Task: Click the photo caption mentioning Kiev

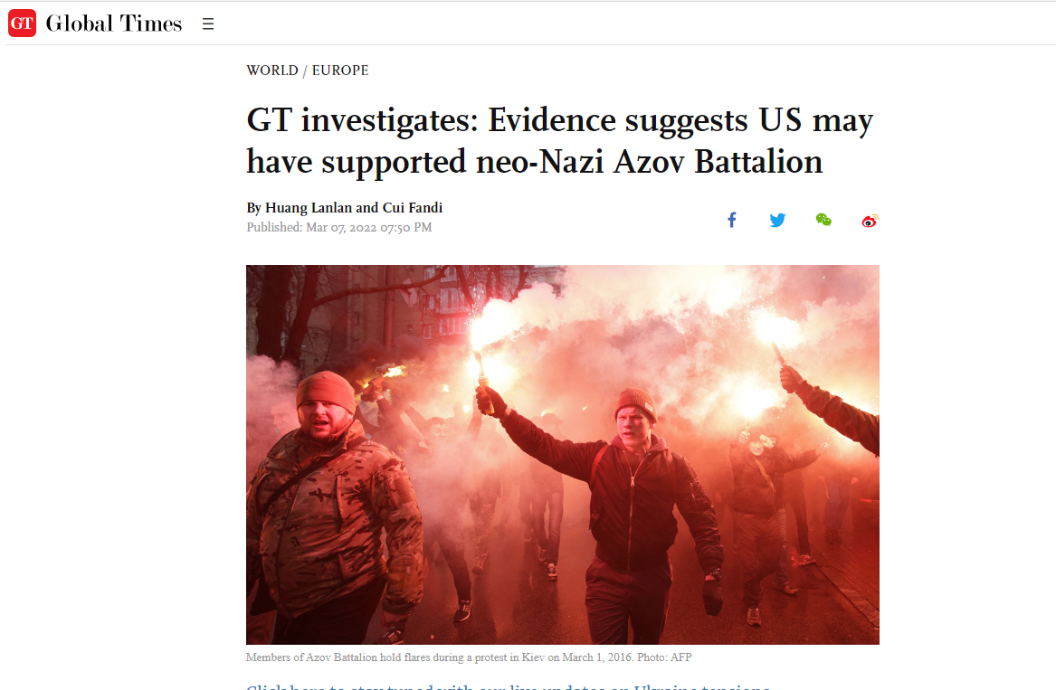Action: pos(469,657)
